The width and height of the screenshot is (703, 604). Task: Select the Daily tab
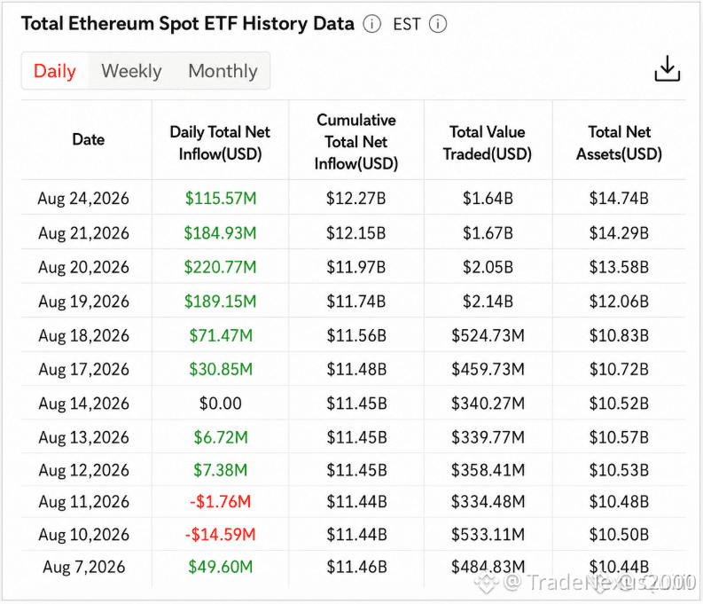tap(55, 71)
